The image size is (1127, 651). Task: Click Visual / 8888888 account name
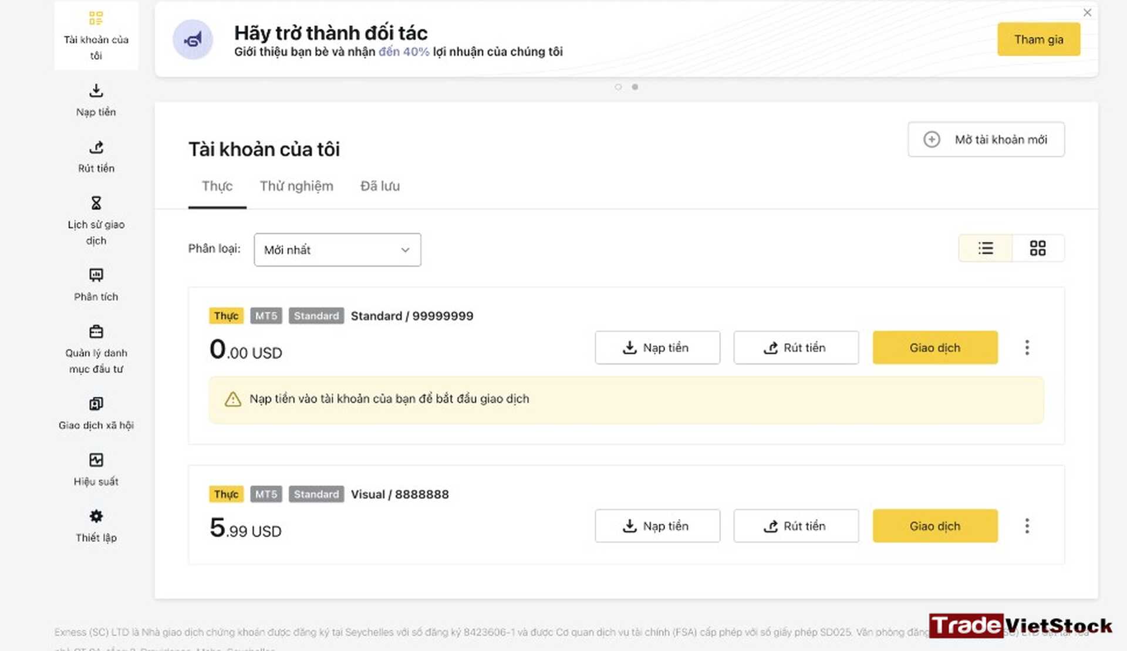point(400,494)
